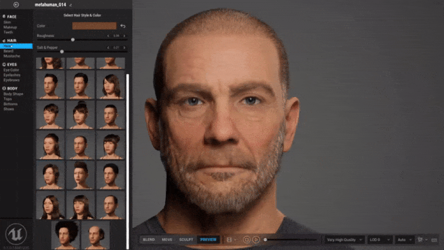
Task: Click the hotkeys keyboard icon
Action: pyautogui.click(x=434, y=240)
